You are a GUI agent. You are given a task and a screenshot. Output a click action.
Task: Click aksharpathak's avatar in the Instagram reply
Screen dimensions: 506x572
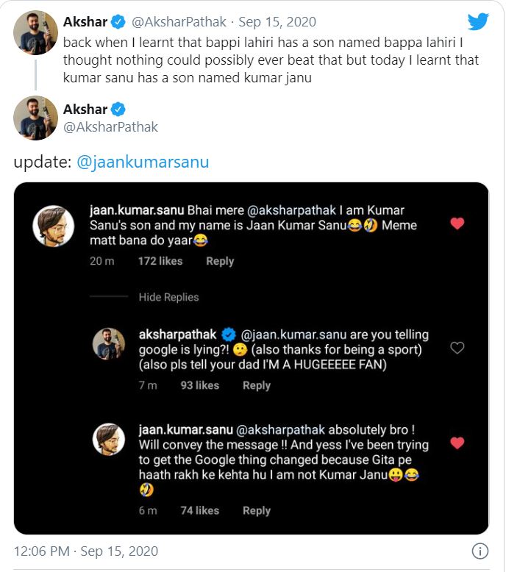[x=108, y=343]
